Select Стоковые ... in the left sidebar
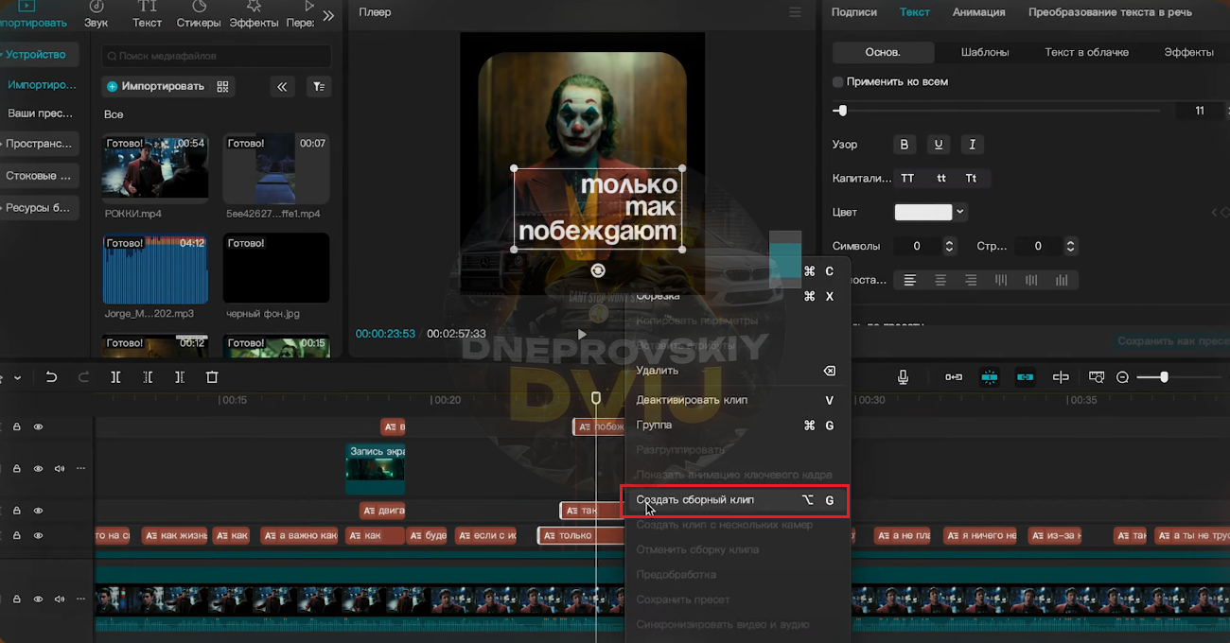This screenshot has width=1230, height=643. pos(38,176)
